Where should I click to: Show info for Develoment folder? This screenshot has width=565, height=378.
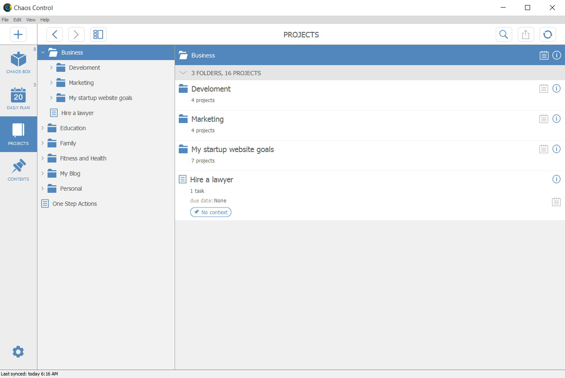pyautogui.click(x=556, y=89)
